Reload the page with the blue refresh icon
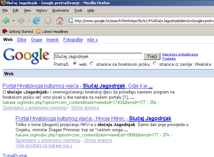The width and height of the screenshot is (214, 157). point(36,21)
